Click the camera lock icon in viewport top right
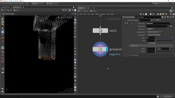Viewport: 175px width, 98px height. [x=59, y=17]
